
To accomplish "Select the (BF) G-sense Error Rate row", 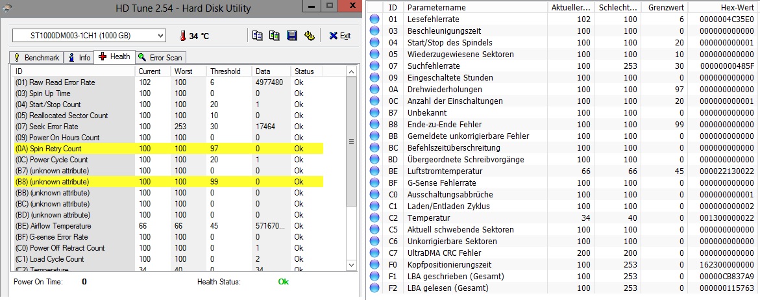I will click(167, 237).
